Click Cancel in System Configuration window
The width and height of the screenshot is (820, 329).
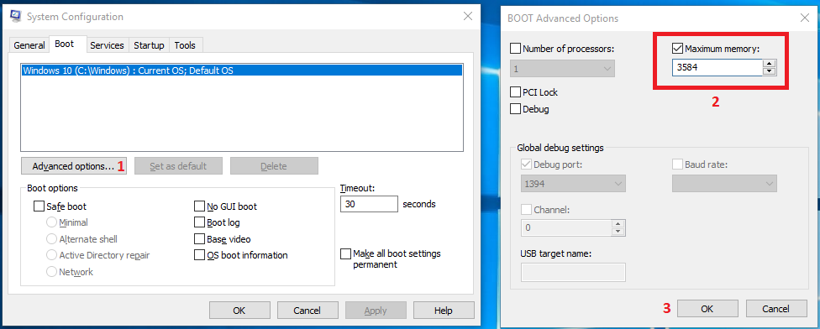(x=307, y=311)
